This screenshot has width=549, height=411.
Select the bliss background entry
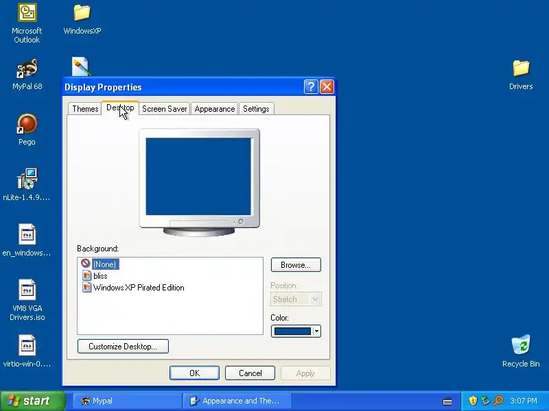[100, 276]
